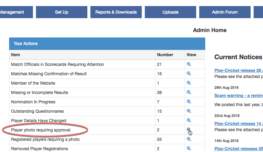Open the Management menu

click(16, 12)
